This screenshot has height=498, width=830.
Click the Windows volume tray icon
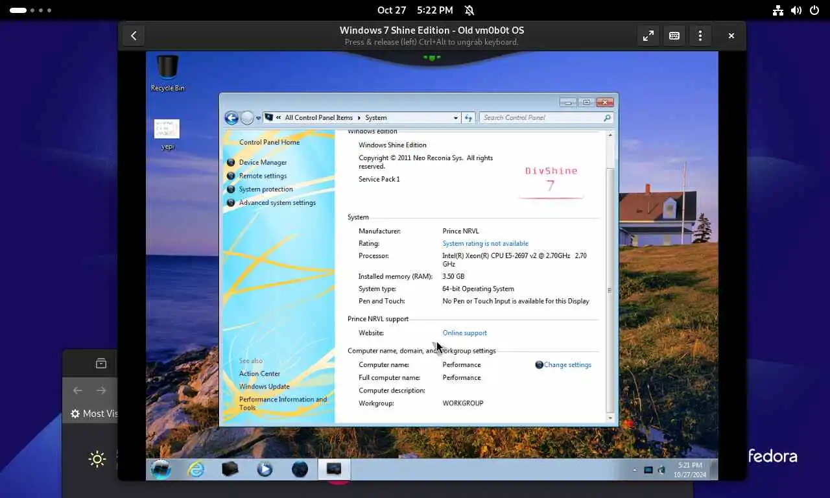pyautogui.click(x=662, y=470)
